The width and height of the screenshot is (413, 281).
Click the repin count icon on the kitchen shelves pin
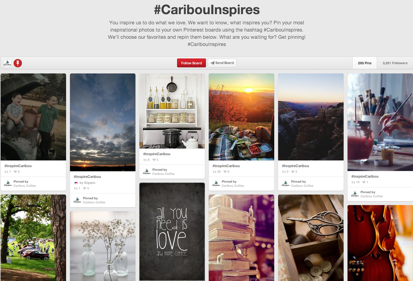tap(145, 160)
